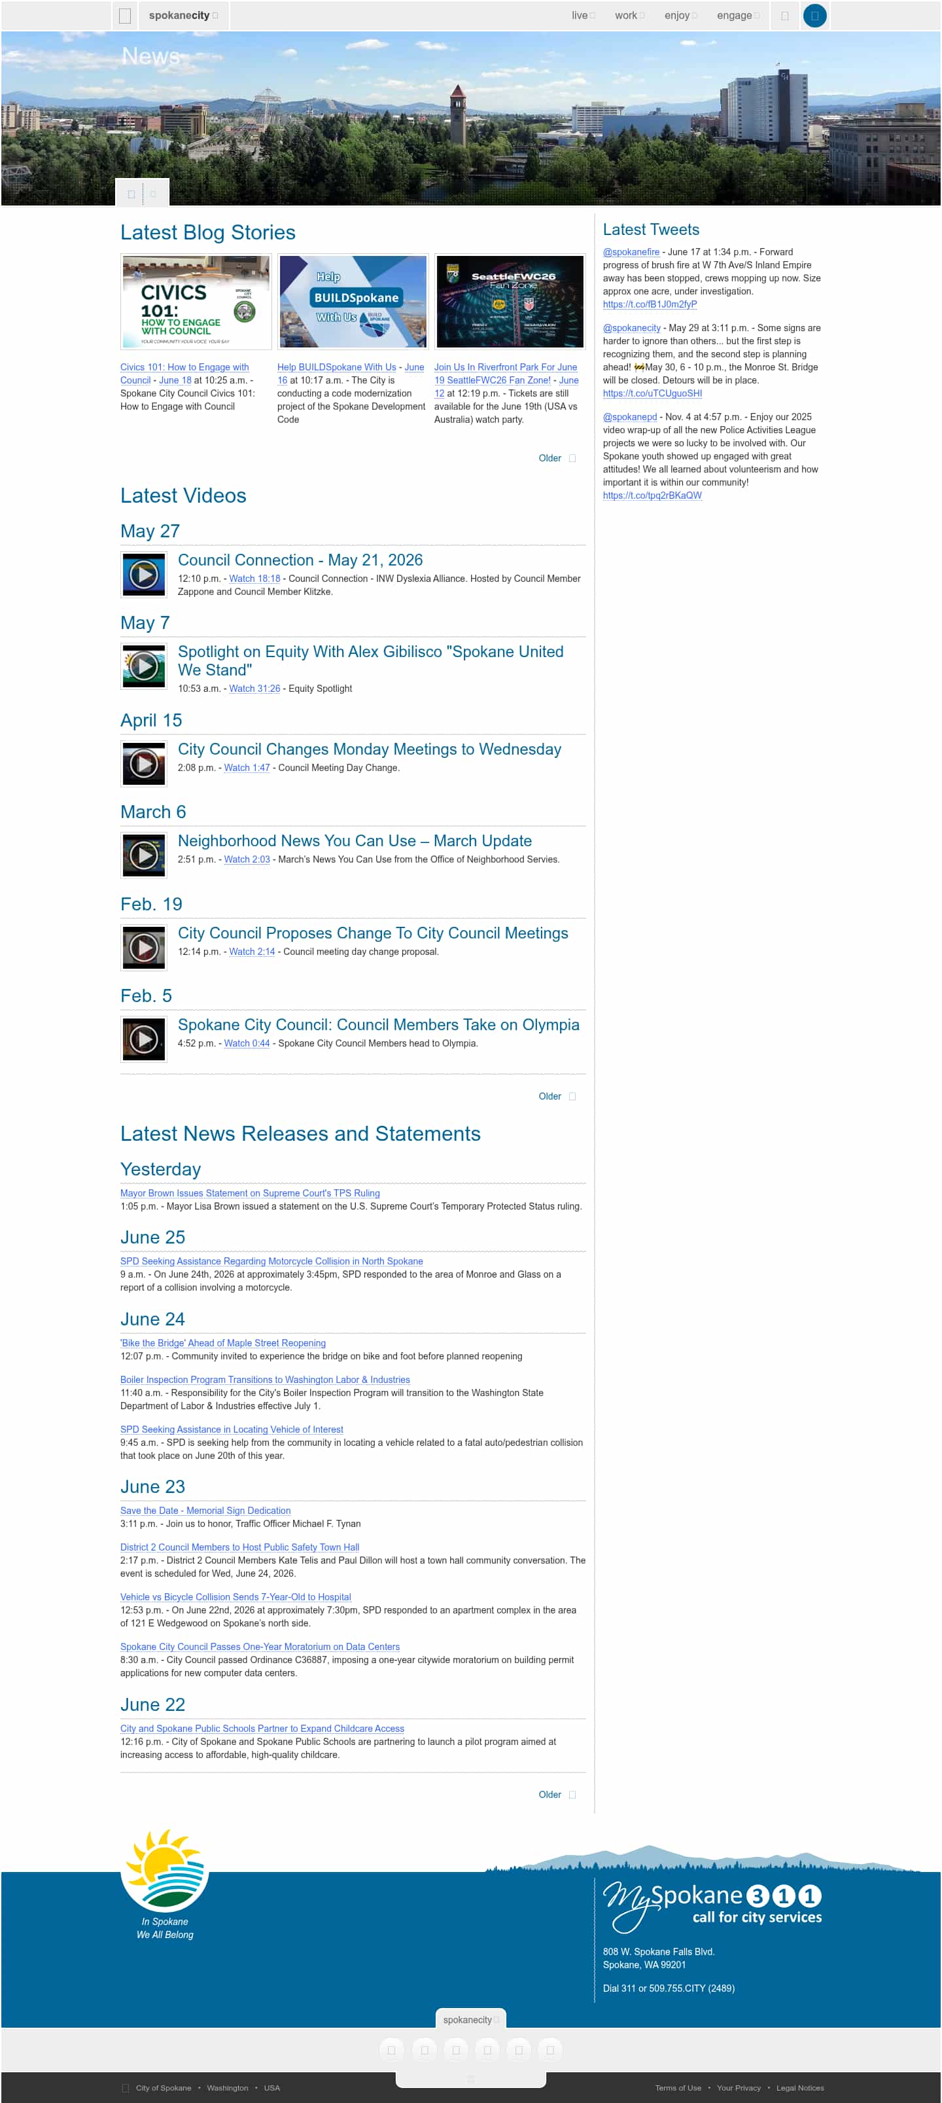Open the @spokanecity tweet handle
Image resolution: width=942 pixels, height=2103 pixels.
(631, 327)
